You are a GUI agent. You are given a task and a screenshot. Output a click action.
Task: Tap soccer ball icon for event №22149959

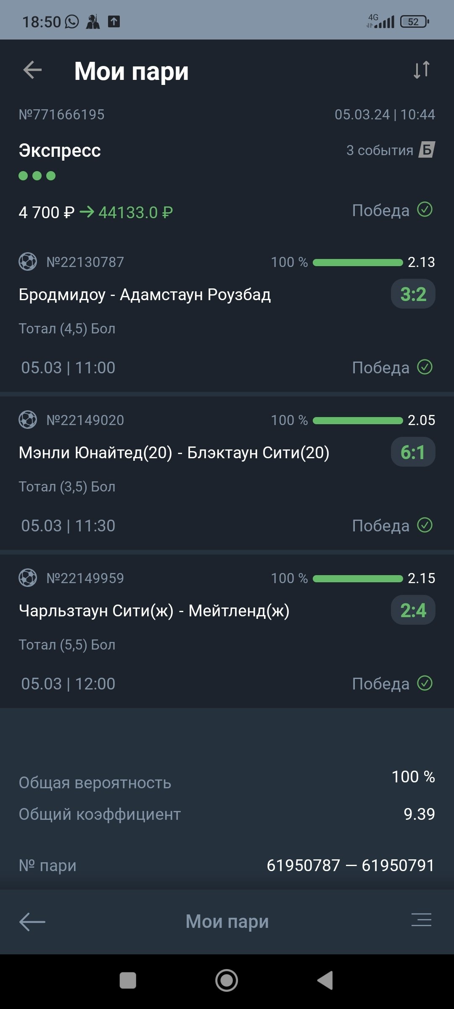pos(28,578)
